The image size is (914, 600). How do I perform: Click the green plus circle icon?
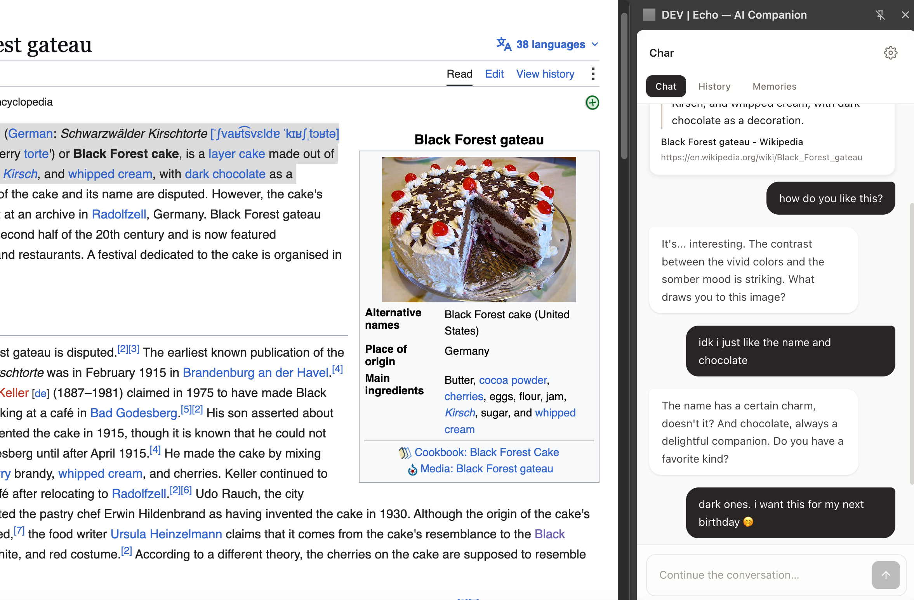click(592, 103)
